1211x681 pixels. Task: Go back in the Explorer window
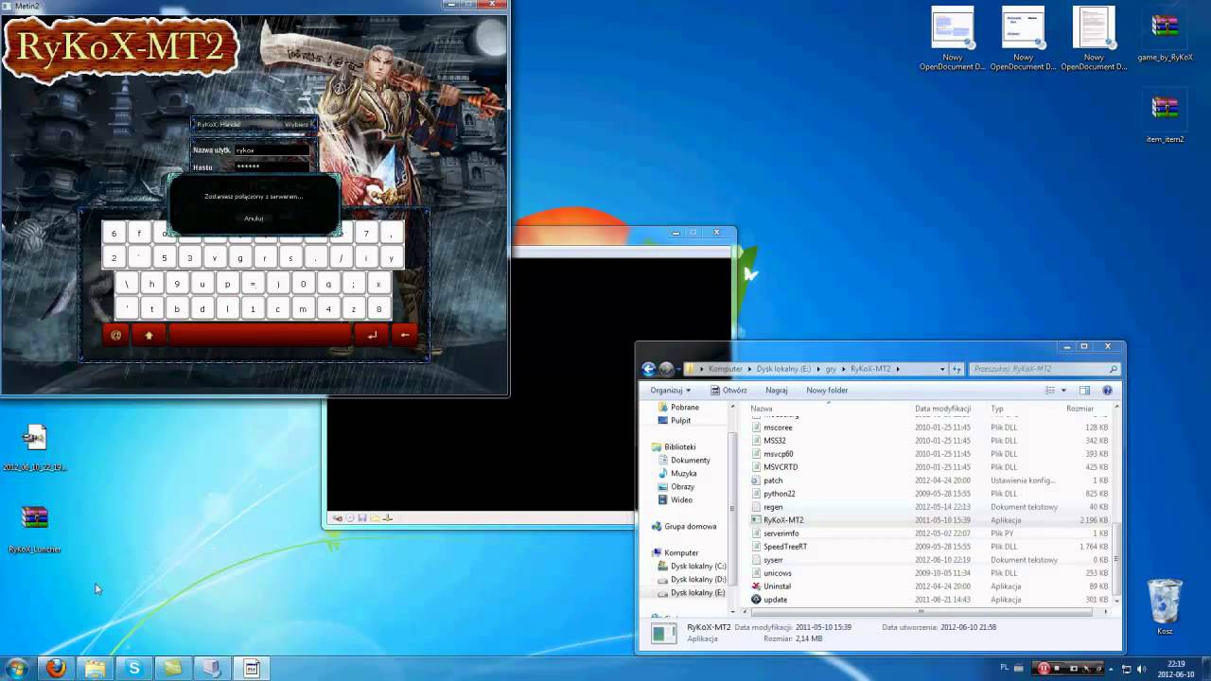(x=649, y=369)
